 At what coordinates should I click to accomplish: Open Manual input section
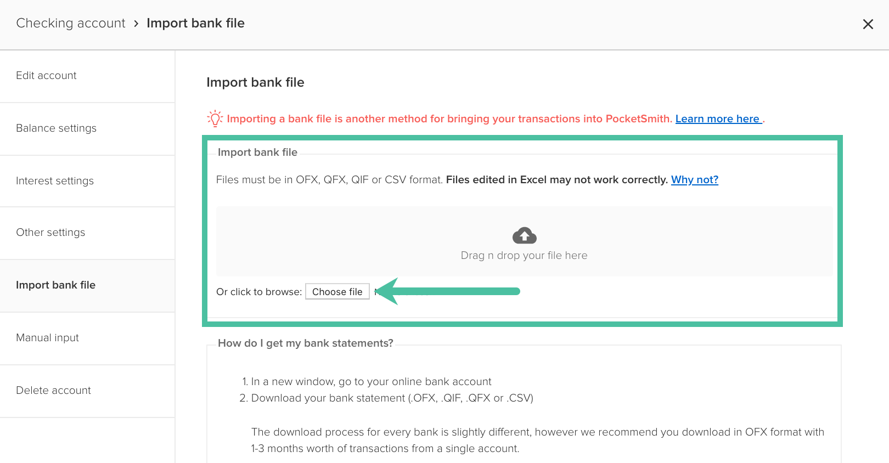click(x=87, y=338)
